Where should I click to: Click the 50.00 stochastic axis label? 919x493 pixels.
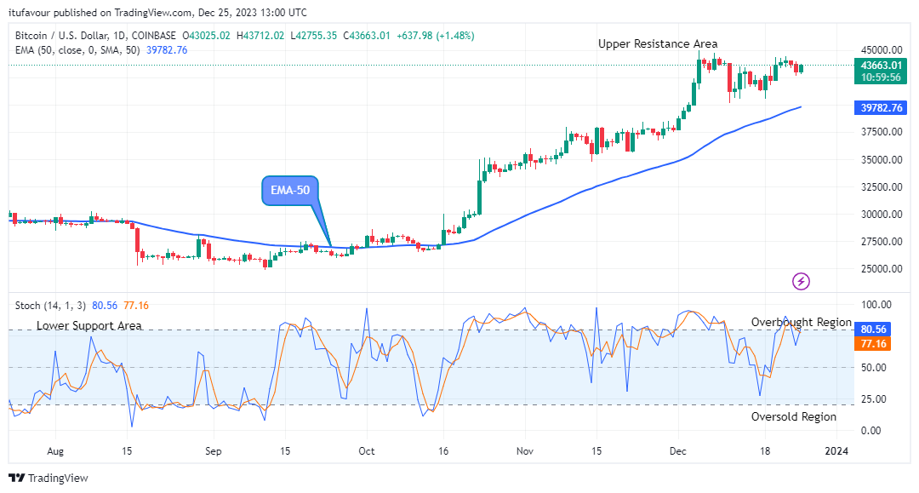(x=874, y=368)
